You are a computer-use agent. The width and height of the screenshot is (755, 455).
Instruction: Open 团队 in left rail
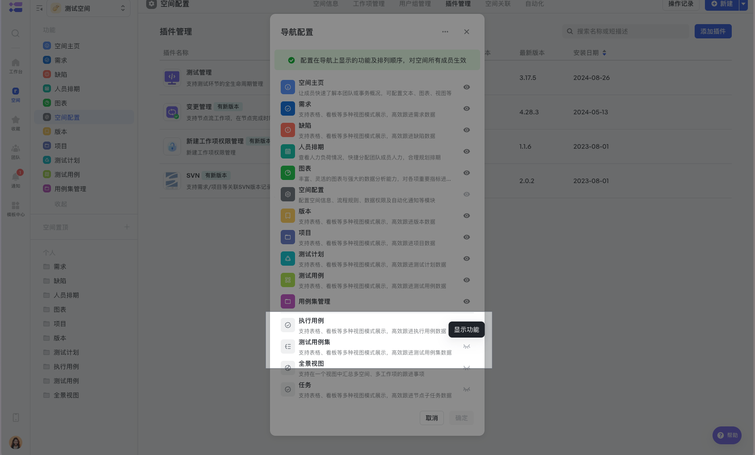15,151
